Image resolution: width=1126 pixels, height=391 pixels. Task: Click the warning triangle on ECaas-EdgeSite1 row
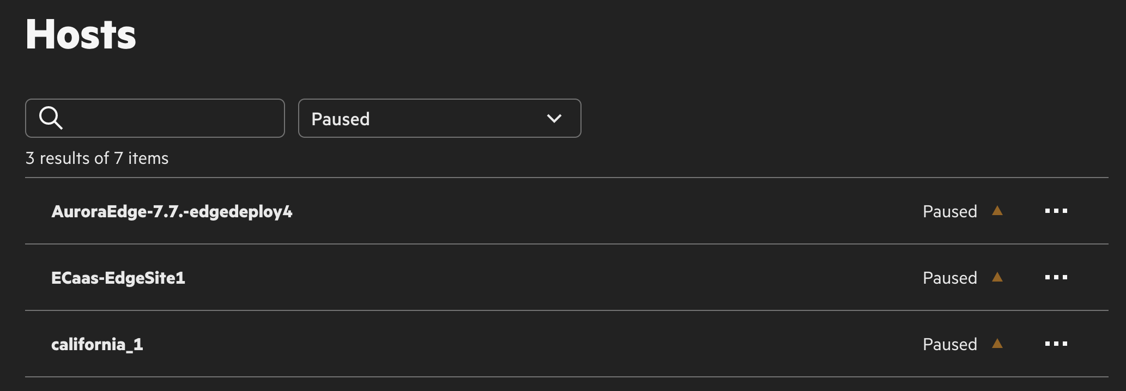click(997, 278)
